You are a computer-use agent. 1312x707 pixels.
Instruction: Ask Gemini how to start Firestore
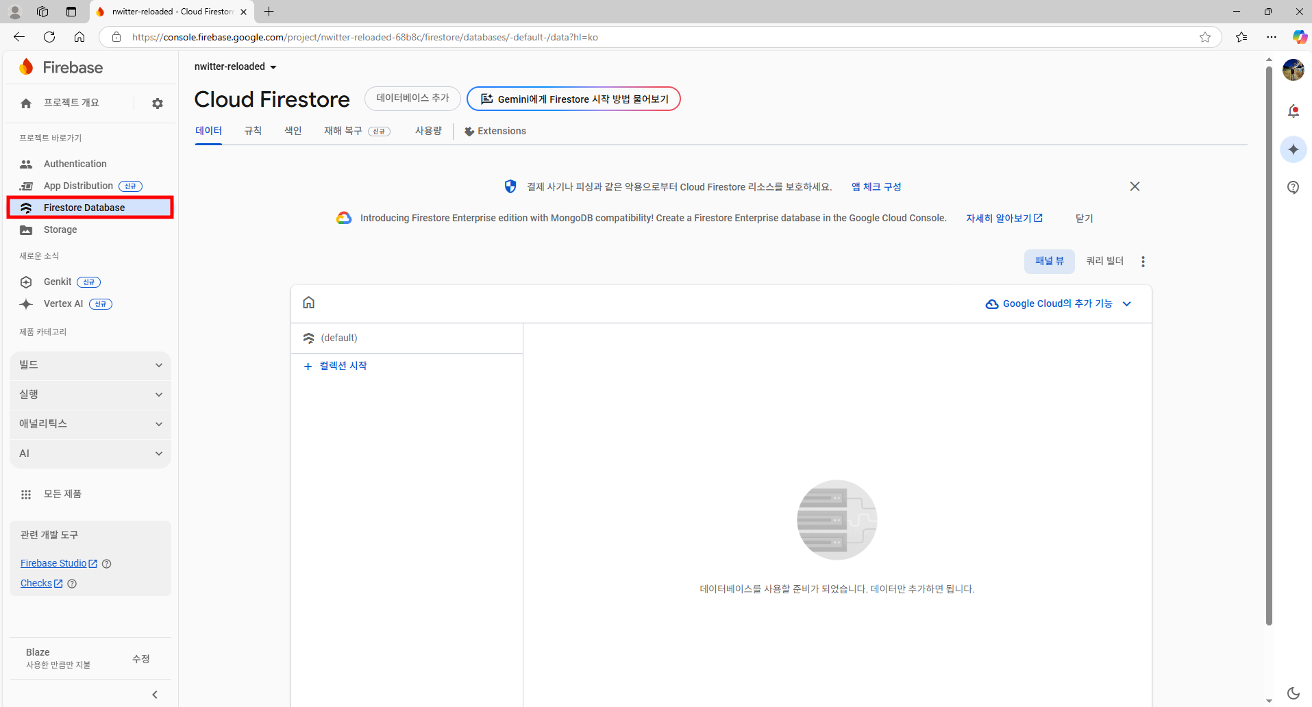click(x=573, y=99)
